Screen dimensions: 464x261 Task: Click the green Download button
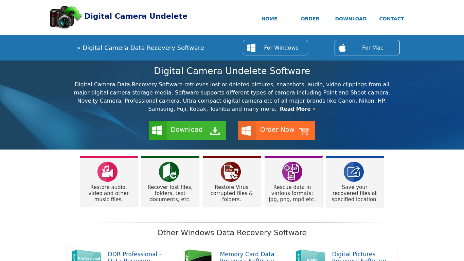[188, 130]
